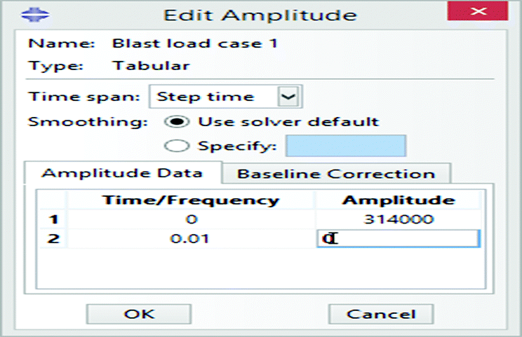Click the Abaqus dialog icon in title bar
The image size is (522, 337).
point(35,14)
